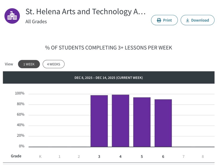Click the Grade 3 purple bar

click(99, 121)
